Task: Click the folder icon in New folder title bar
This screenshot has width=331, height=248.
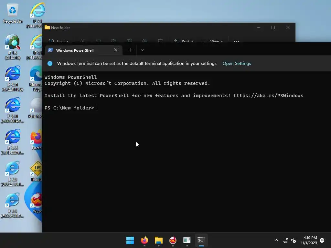Action: (47, 27)
